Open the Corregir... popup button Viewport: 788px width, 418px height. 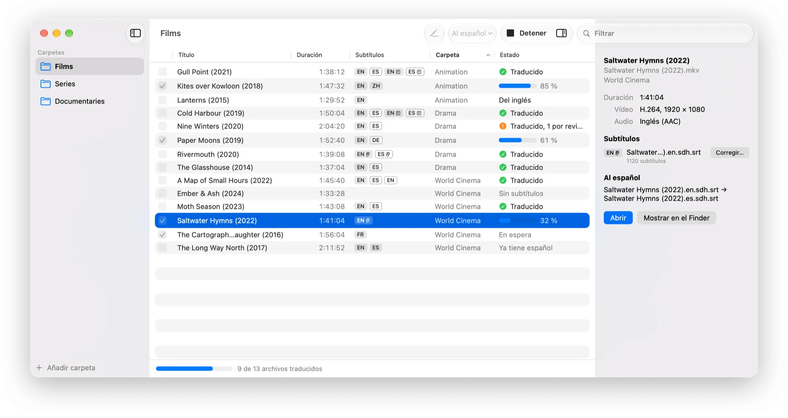pyautogui.click(x=729, y=153)
